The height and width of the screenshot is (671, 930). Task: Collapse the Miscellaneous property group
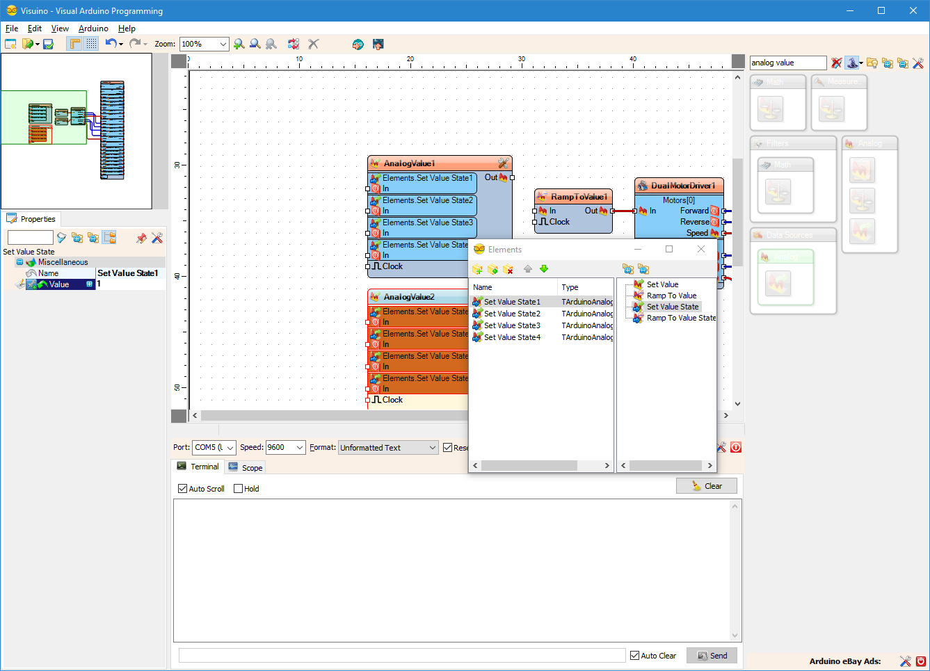tap(19, 262)
